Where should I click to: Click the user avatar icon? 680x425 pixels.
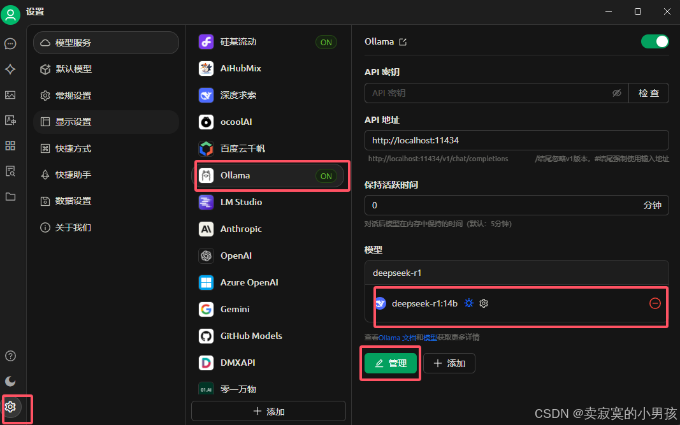point(10,16)
